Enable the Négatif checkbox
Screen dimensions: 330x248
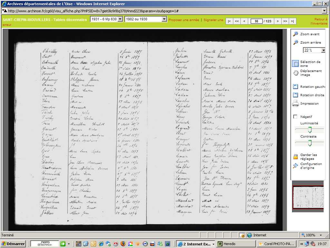coord(295,117)
